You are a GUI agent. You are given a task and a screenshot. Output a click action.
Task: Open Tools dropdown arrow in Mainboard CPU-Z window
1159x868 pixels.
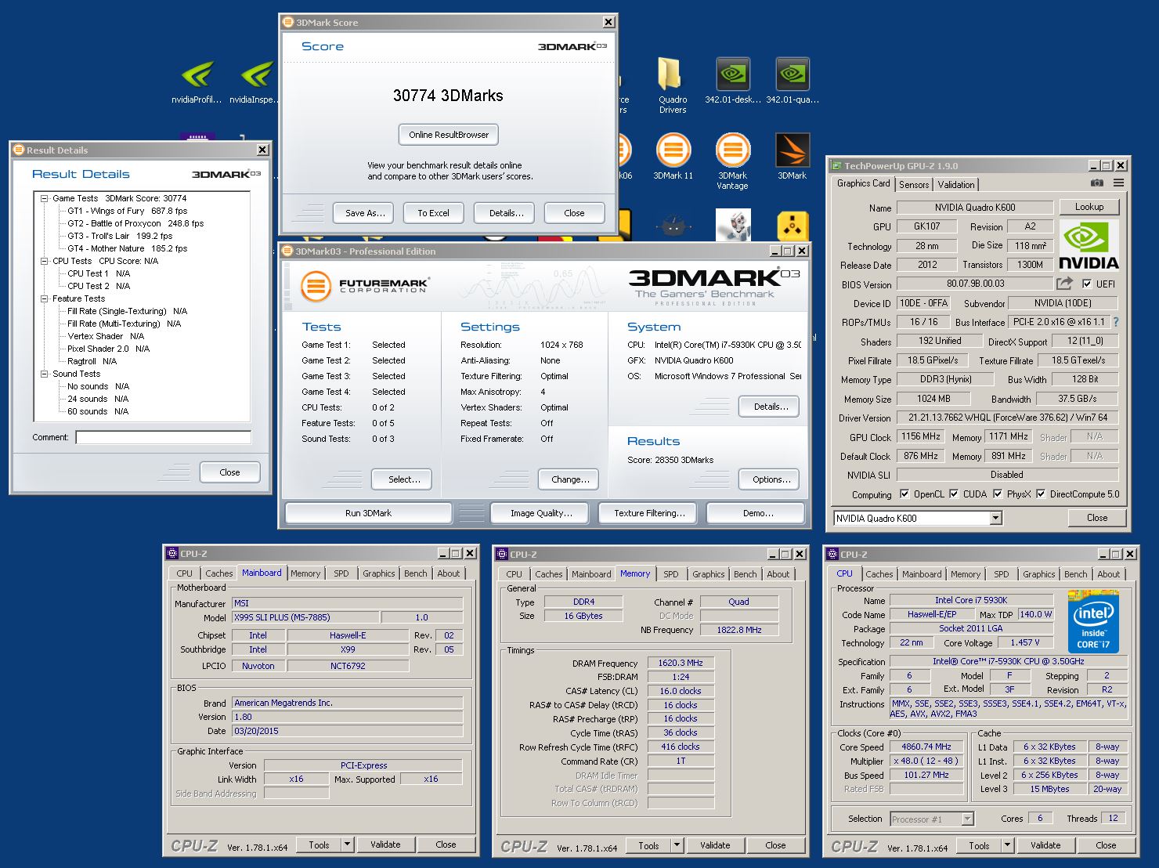pos(348,844)
